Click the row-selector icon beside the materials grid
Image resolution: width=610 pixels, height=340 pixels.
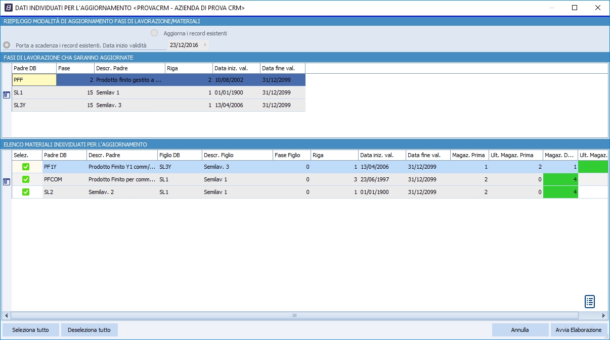pyautogui.click(x=7, y=181)
